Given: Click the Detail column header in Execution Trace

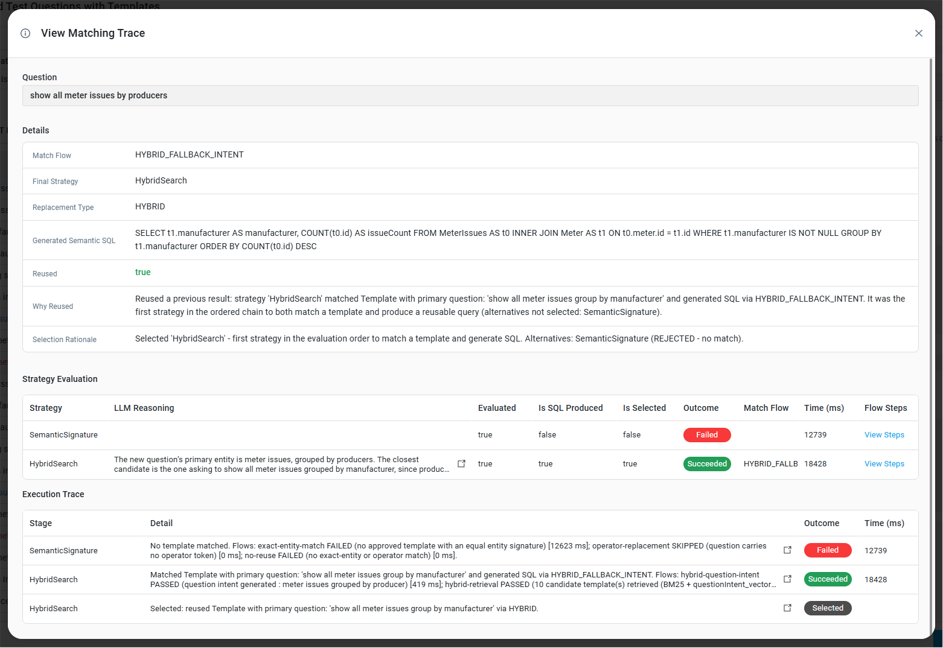Looking at the screenshot, I should coord(161,524).
